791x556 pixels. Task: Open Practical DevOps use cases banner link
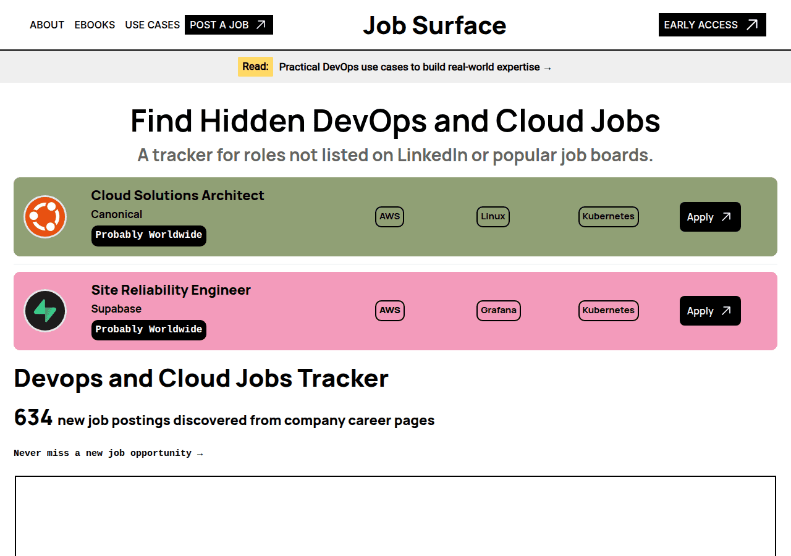coord(415,67)
